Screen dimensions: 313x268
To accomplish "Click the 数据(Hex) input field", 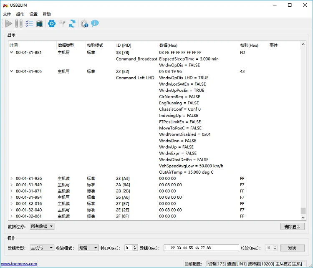I will (201, 248).
